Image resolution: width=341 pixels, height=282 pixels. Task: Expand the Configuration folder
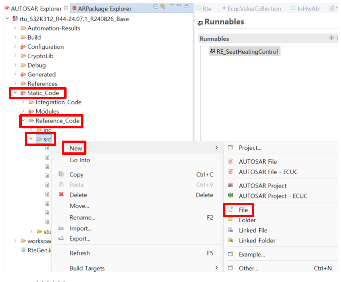[x=15, y=47]
